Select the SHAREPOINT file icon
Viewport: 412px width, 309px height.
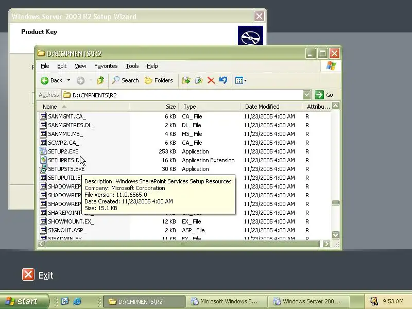pyautogui.click(x=43, y=212)
